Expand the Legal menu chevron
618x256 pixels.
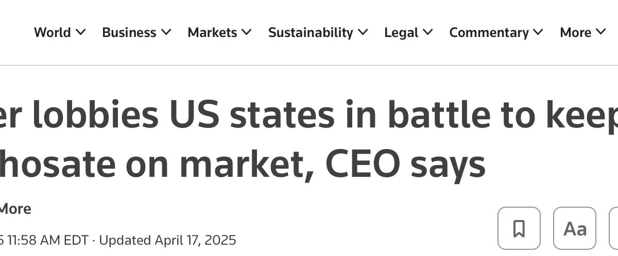428,32
